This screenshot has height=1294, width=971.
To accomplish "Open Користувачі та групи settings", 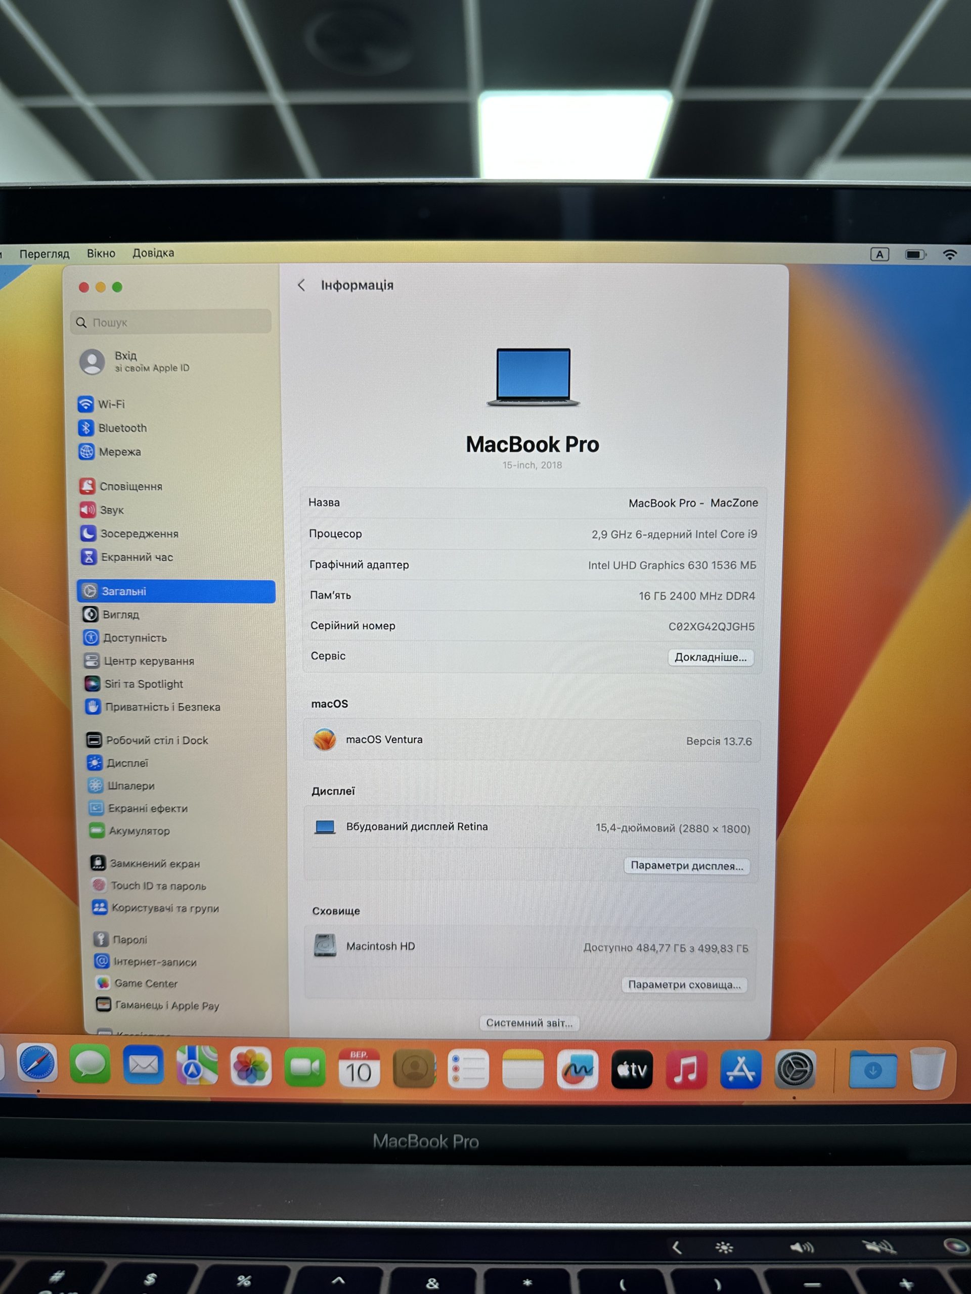I will coord(156,908).
